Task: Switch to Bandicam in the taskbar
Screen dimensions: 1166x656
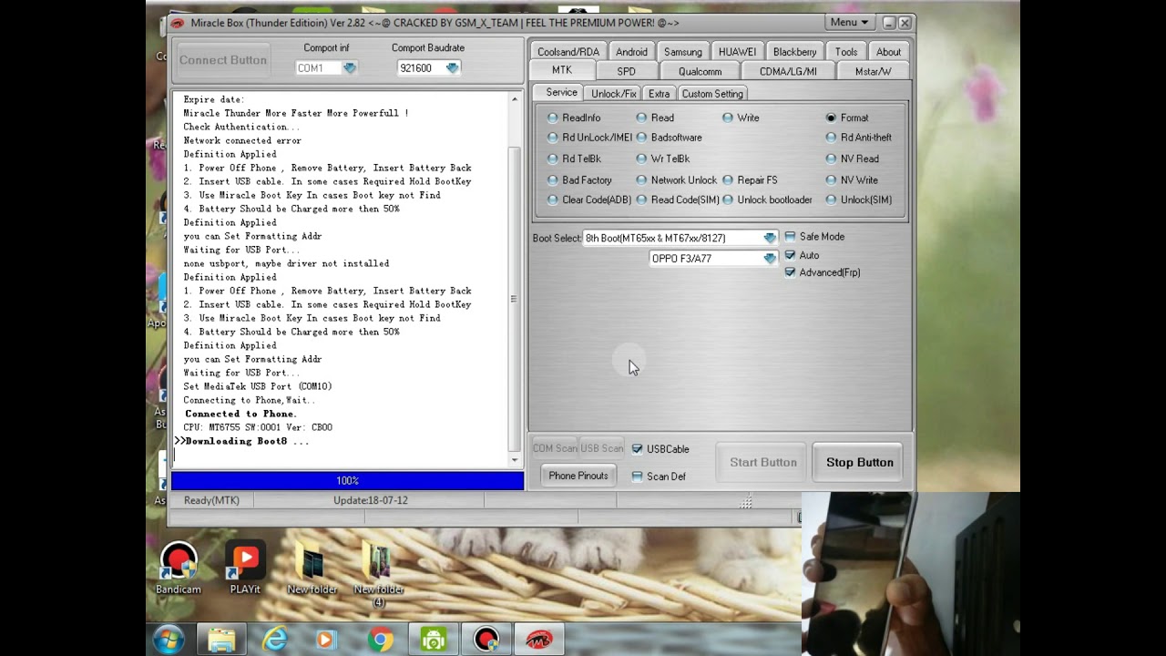Action: tap(486, 640)
